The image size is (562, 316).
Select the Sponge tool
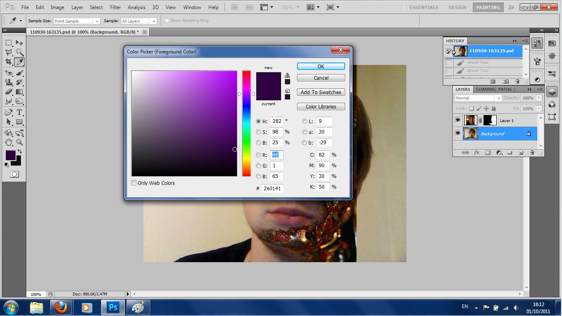19,101
